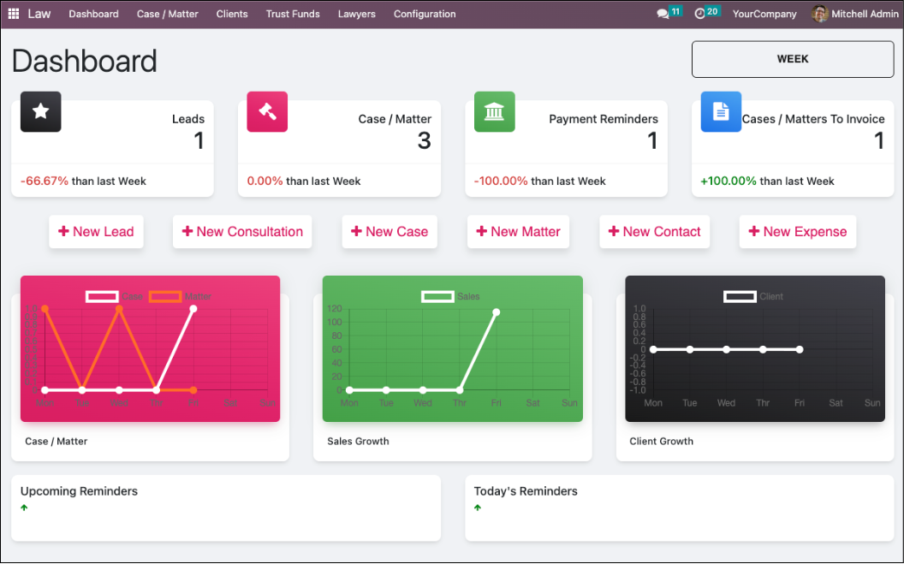Open the clock activities icon
This screenshot has width=904, height=564.
(700, 14)
